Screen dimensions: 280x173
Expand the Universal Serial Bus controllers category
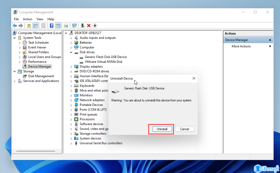point(71,143)
